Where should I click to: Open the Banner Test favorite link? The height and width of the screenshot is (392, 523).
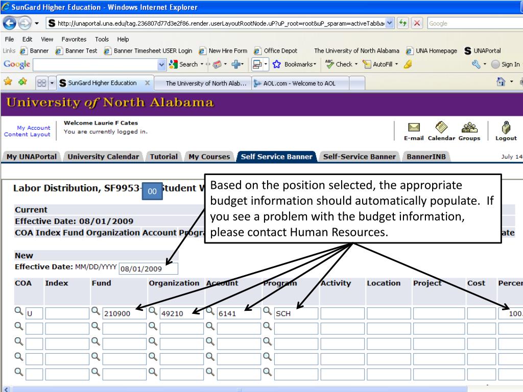click(x=77, y=51)
